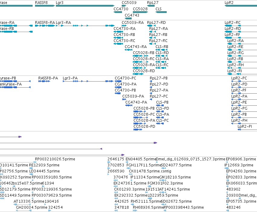Click EST entry 324254
The height and width of the screenshot is (212, 257).
point(56,207)
